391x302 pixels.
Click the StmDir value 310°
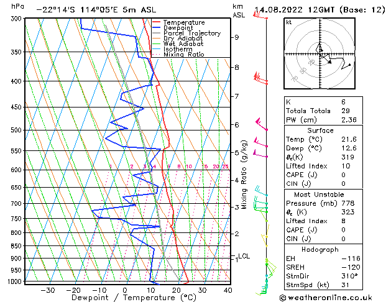click(349, 276)
